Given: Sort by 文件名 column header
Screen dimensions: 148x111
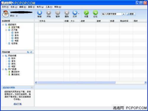Looking at the screenshot, I should [x=51, y=21].
